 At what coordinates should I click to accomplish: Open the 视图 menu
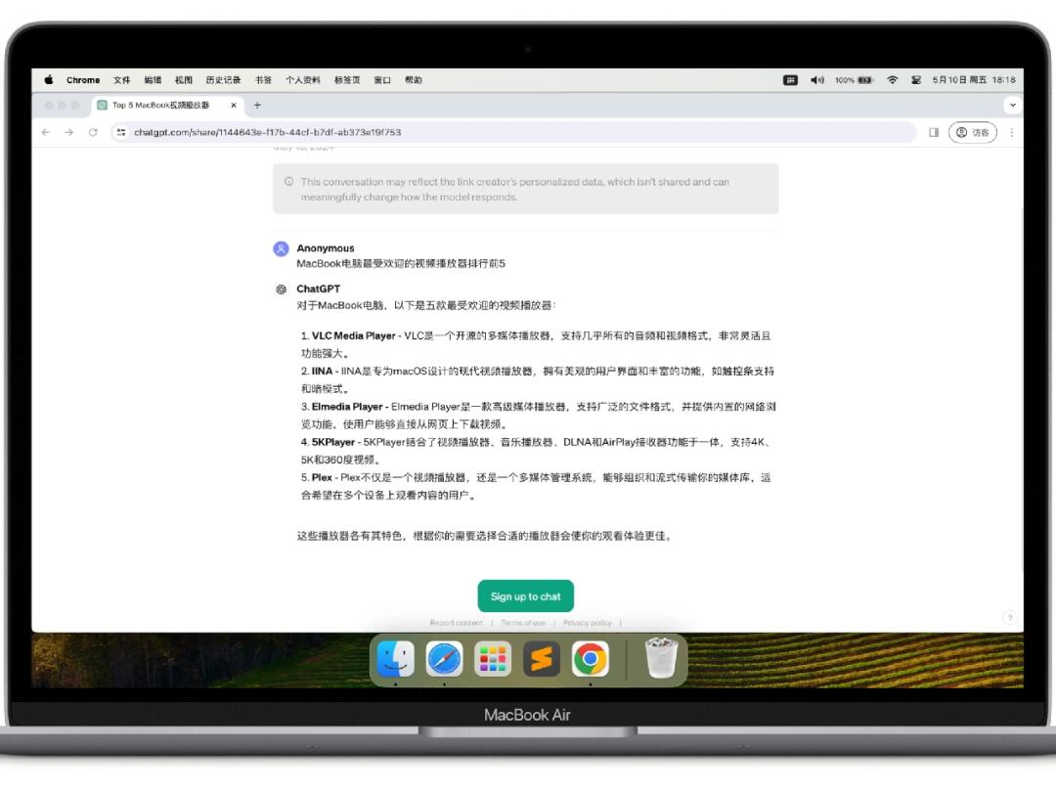184,80
